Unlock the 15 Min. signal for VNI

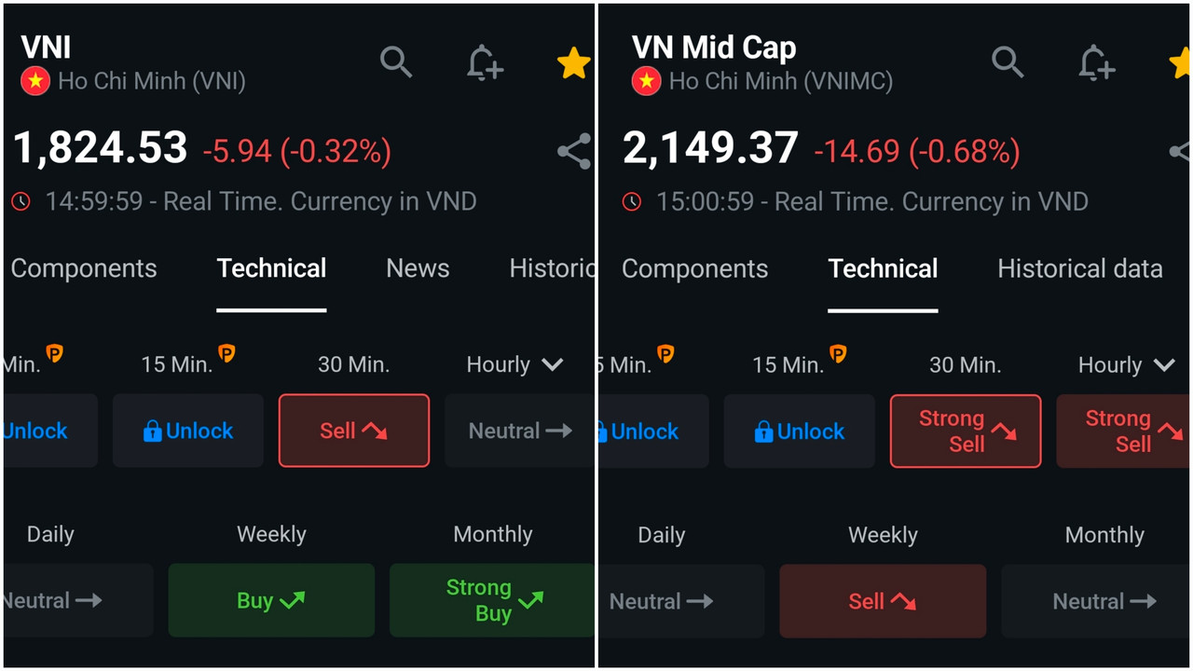[188, 431]
